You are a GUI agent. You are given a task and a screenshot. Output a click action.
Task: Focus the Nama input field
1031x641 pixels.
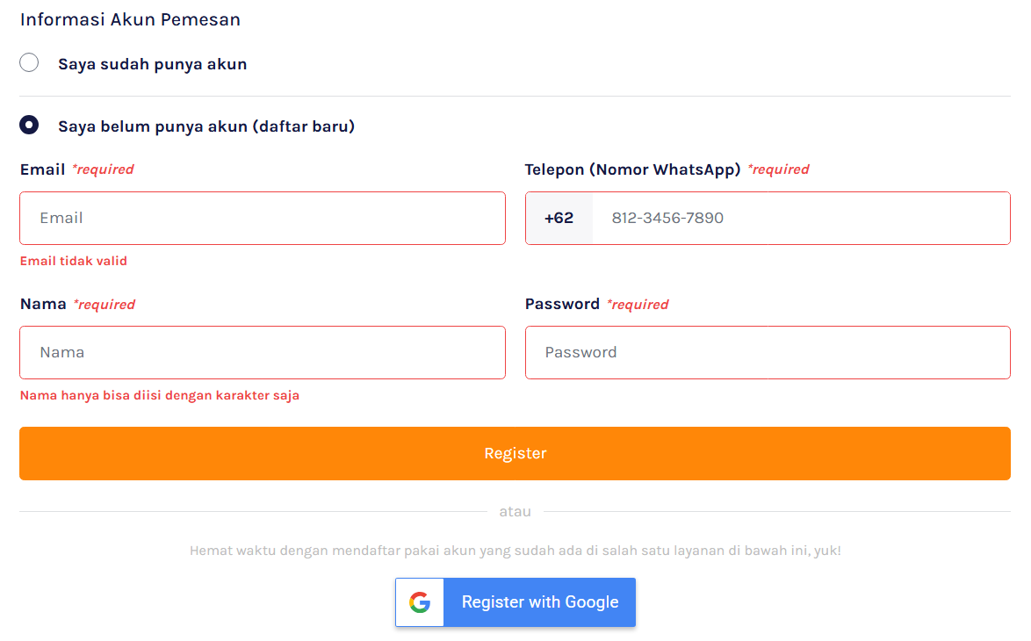[x=263, y=352]
